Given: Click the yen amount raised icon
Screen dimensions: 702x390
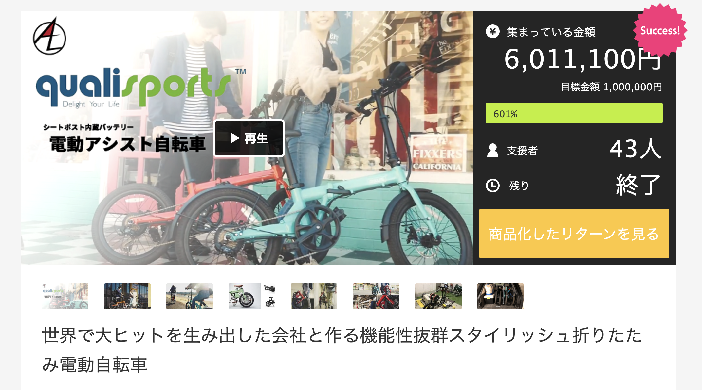Looking at the screenshot, I should pos(493,32).
